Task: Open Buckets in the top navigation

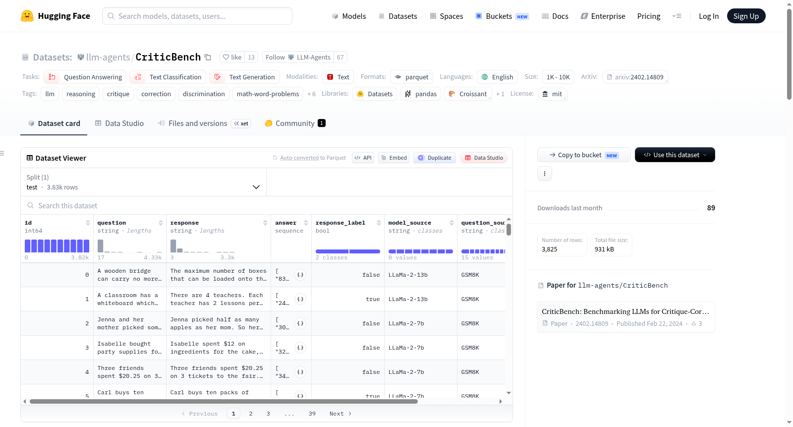Action: point(502,16)
